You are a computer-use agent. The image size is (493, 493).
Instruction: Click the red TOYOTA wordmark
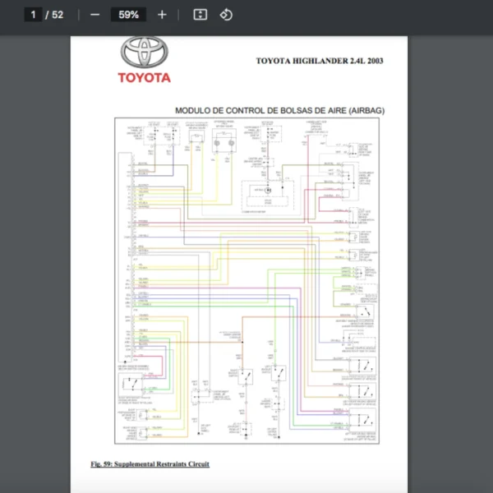point(144,78)
